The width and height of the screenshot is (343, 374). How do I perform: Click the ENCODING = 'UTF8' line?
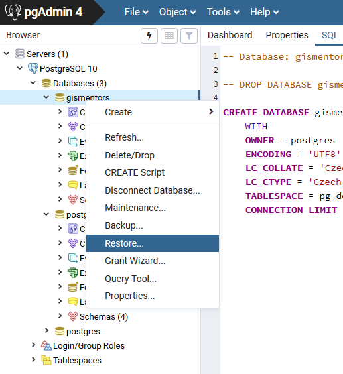[x=293, y=155]
